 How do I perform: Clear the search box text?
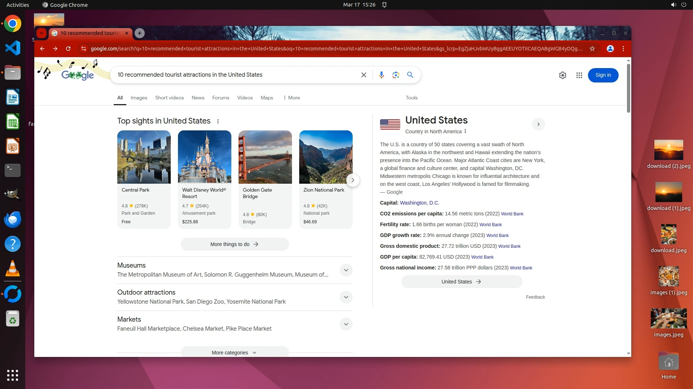point(363,75)
